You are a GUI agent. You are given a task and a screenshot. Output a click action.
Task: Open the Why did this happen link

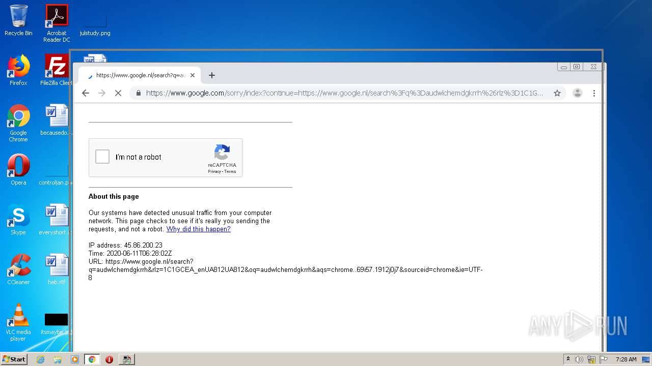click(199, 229)
